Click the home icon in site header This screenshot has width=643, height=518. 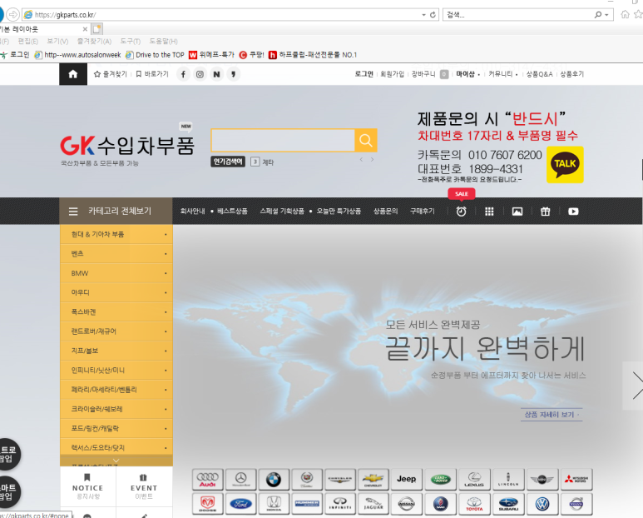pos(73,74)
